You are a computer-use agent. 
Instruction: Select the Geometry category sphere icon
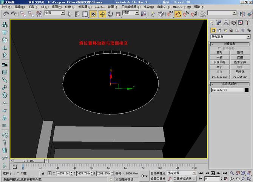[213, 30]
